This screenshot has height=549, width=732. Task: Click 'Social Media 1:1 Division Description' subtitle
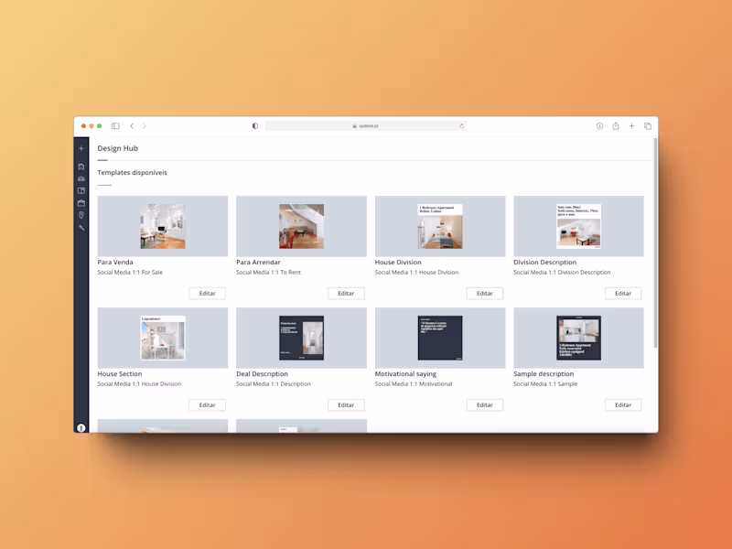point(562,272)
